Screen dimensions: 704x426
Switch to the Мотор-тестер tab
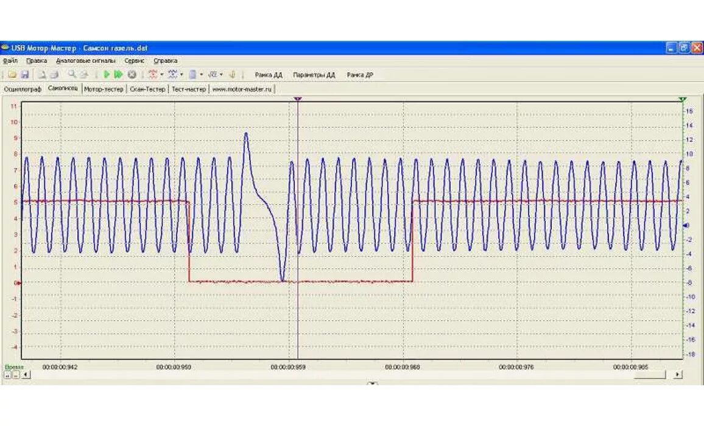[104, 89]
